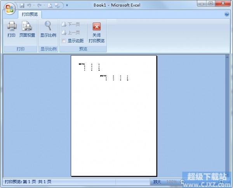This screenshot has height=188, width=233.
Task: Open the Undo history dropdown arrow
Action: pyautogui.click(x=34, y=5)
